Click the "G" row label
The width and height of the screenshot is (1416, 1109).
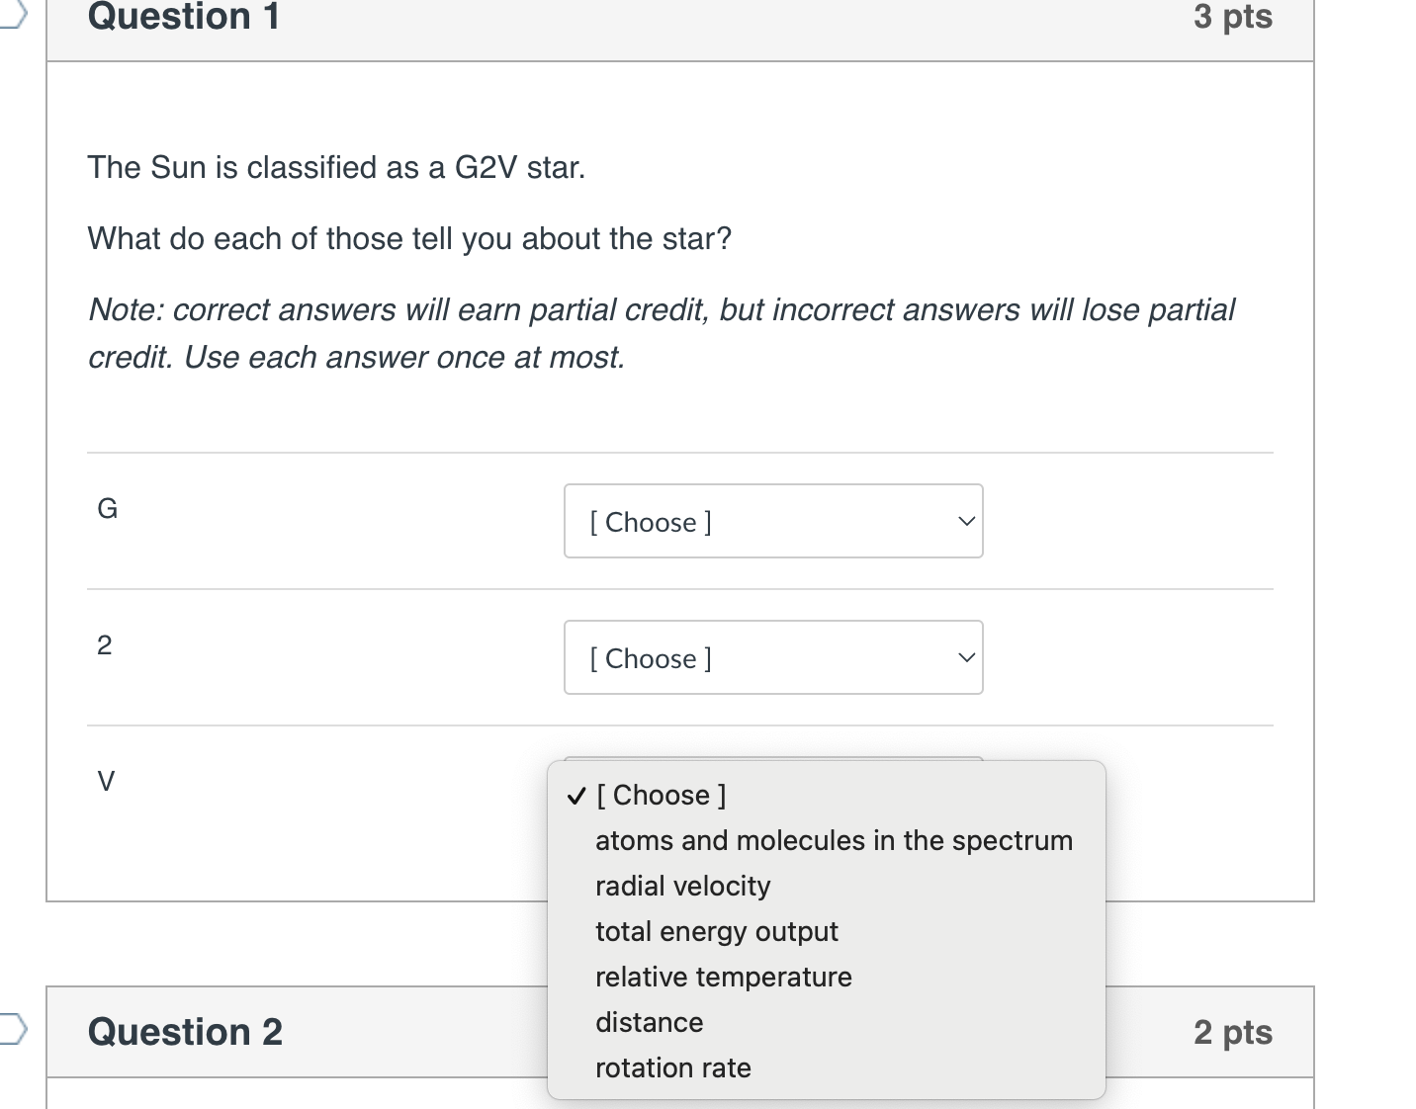point(107,508)
